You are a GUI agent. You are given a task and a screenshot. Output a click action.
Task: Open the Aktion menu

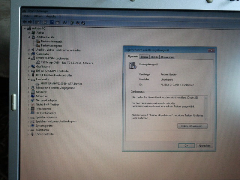[38, 16]
